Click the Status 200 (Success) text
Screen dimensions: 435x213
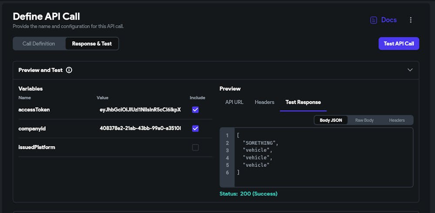pos(248,193)
